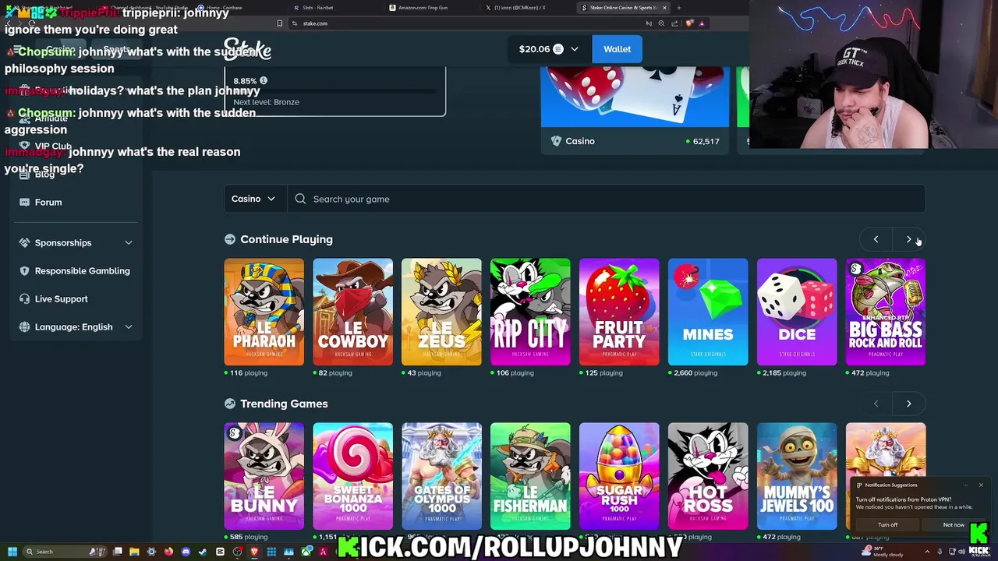
Task: Open Big Bass Rock and Roll game
Action: [x=886, y=312]
